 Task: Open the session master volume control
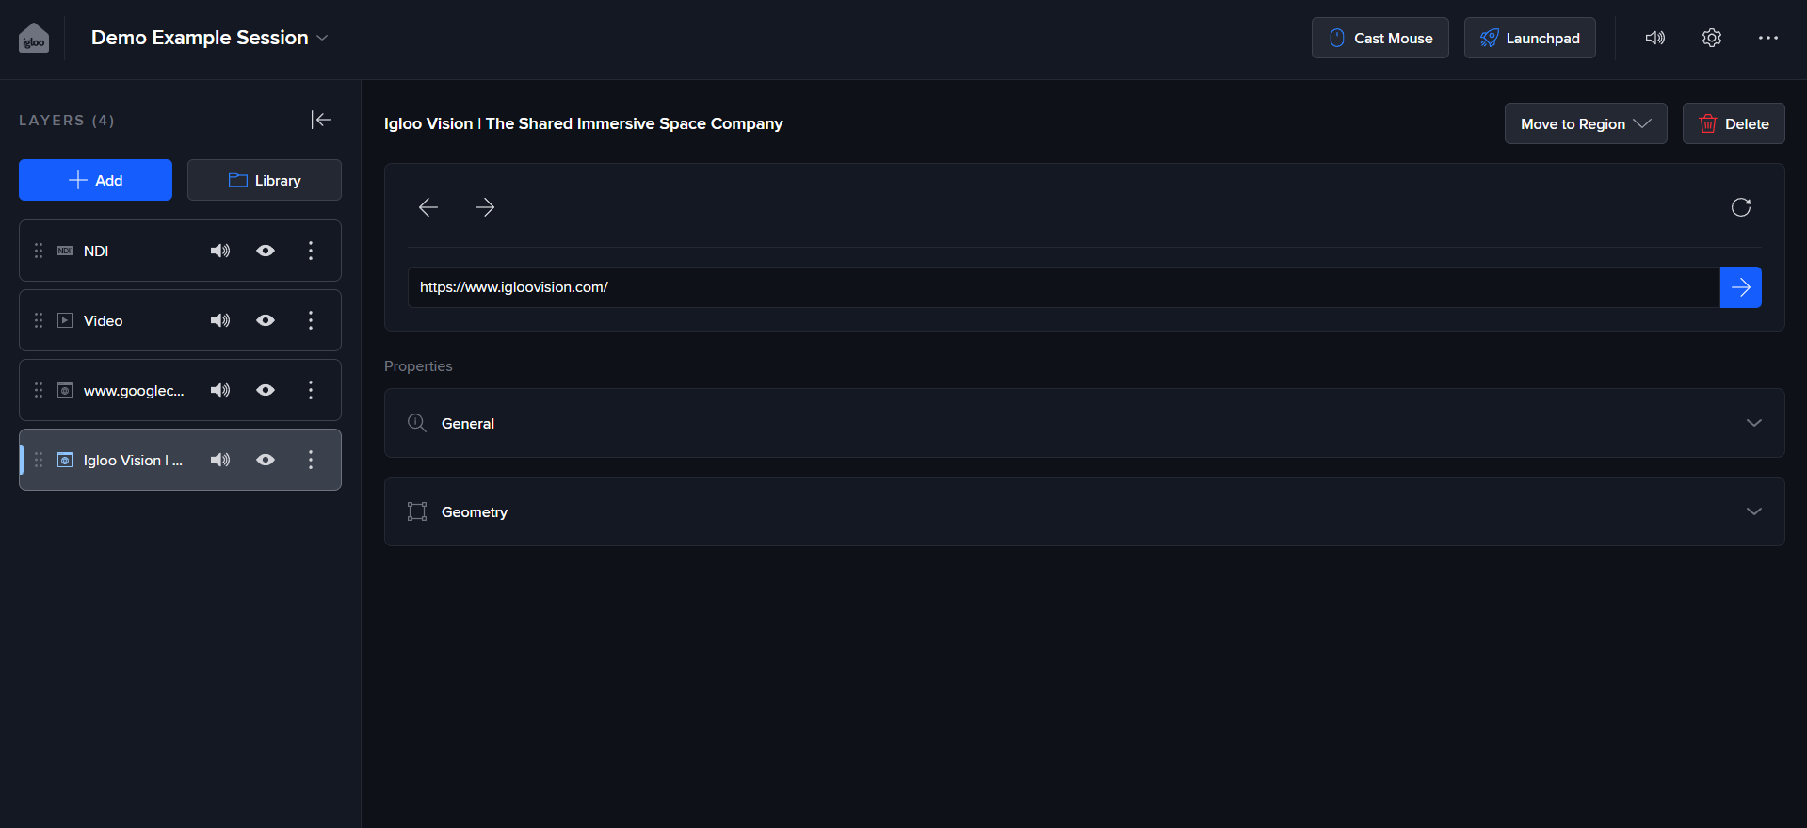tap(1654, 38)
